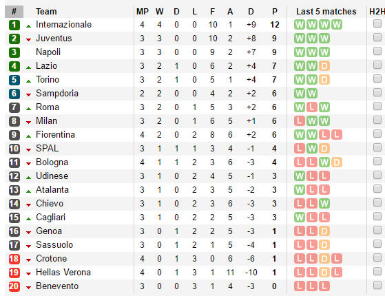This screenshot has height=296, width=385.
Task: Tick the H2H checkbox for Napoli
Action: pos(377,52)
